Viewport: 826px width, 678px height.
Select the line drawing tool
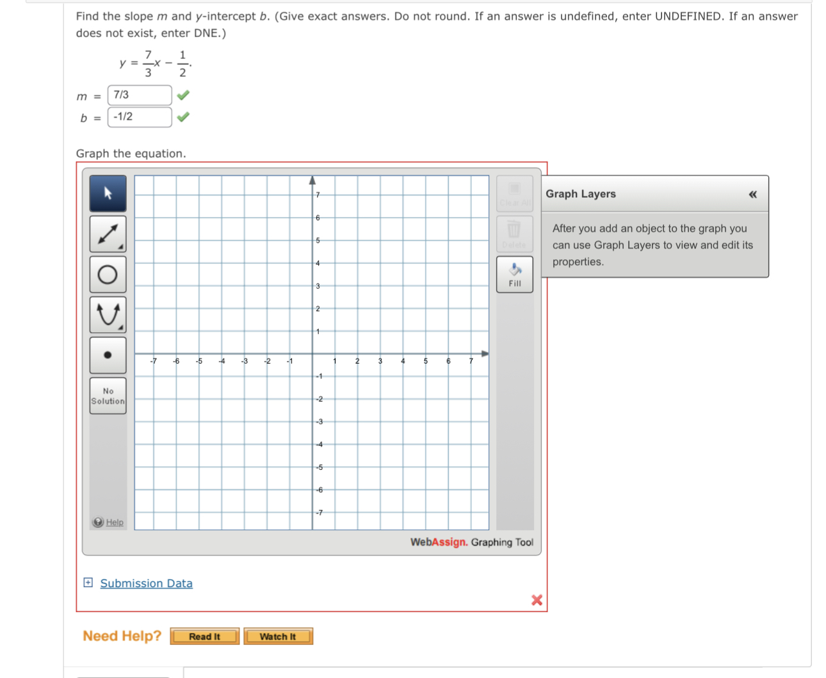click(x=108, y=233)
